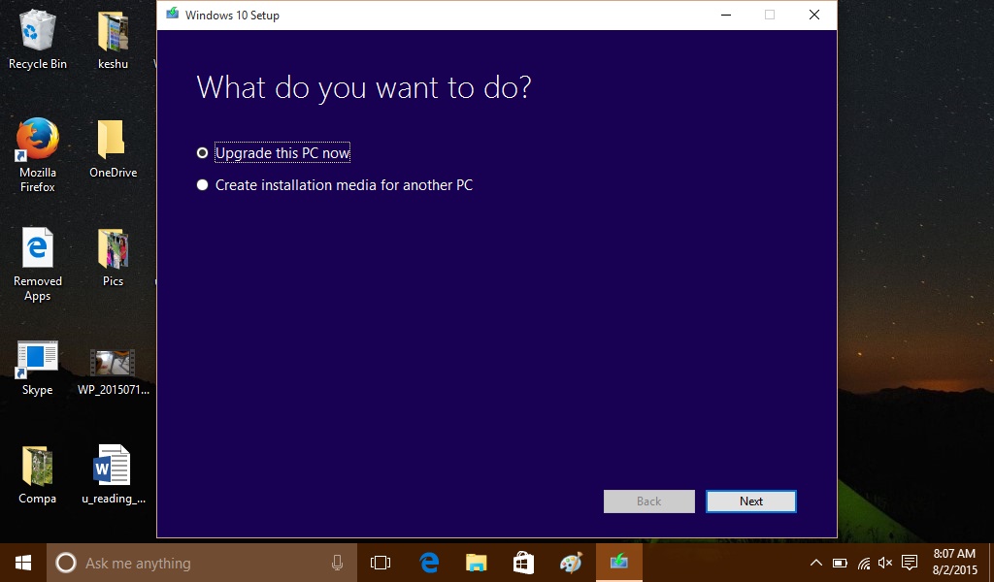The width and height of the screenshot is (994, 582).
Task: Open the Windows Start menu
Action: (x=23, y=563)
